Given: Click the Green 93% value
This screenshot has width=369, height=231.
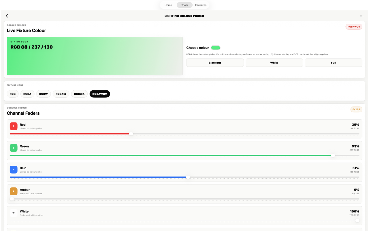Looking at the screenshot, I should (x=355, y=146).
